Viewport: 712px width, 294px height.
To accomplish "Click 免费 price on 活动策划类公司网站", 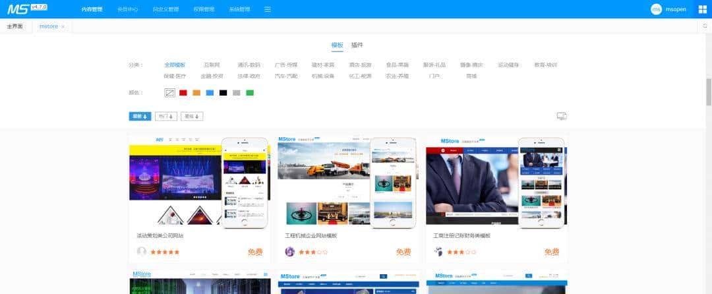I will pyautogui.click(x=255, y=252).
